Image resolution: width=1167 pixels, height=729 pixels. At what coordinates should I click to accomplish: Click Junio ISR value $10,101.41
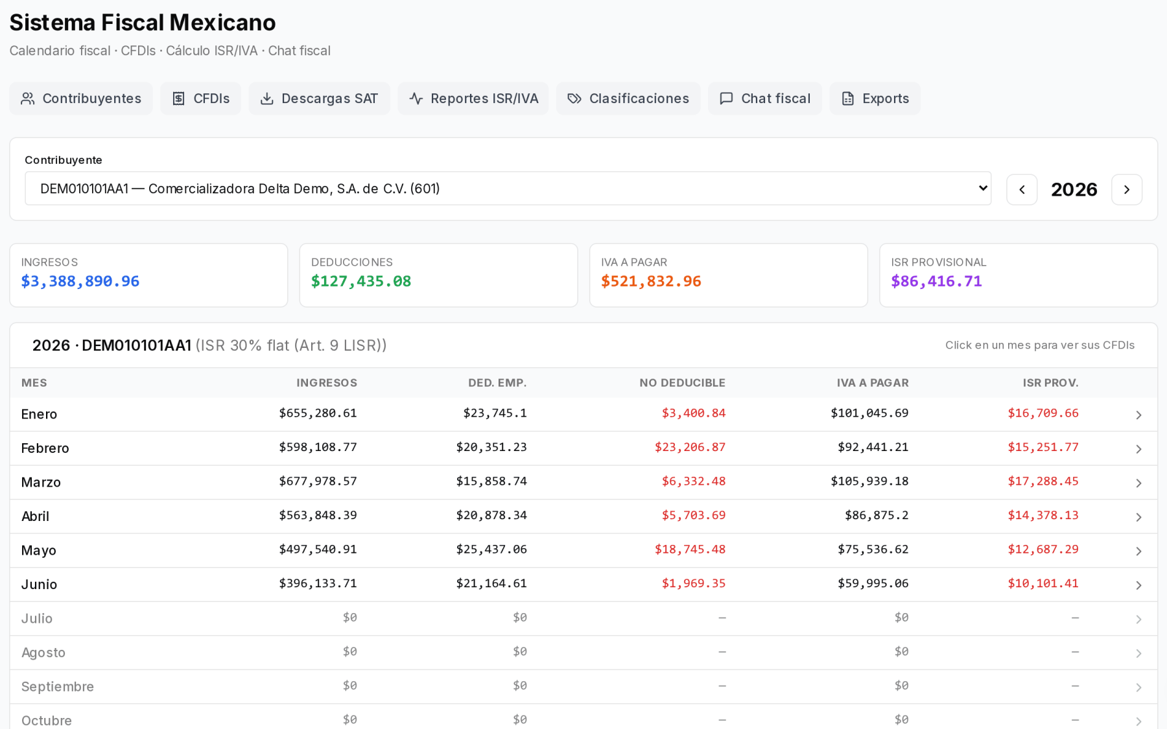click(1043, 583)
